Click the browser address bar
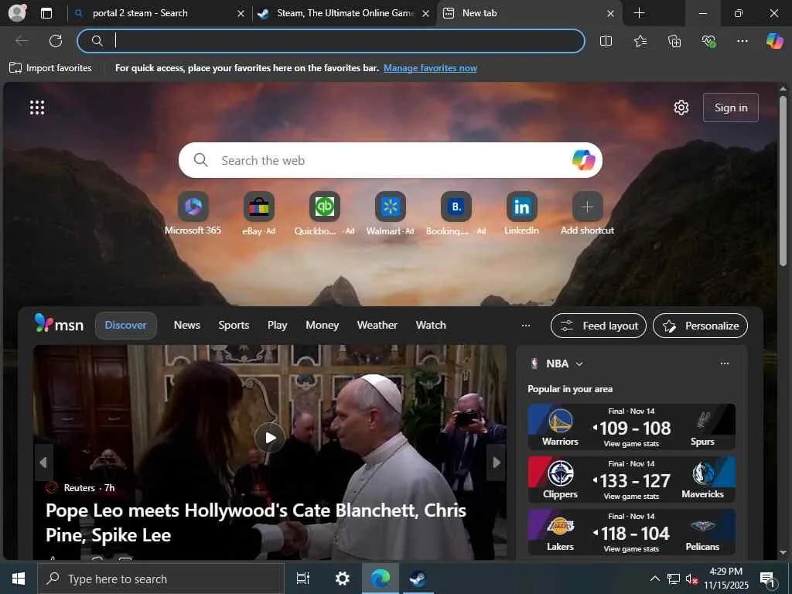This screenshot has width=792, height=594. (x=331, y=41)
